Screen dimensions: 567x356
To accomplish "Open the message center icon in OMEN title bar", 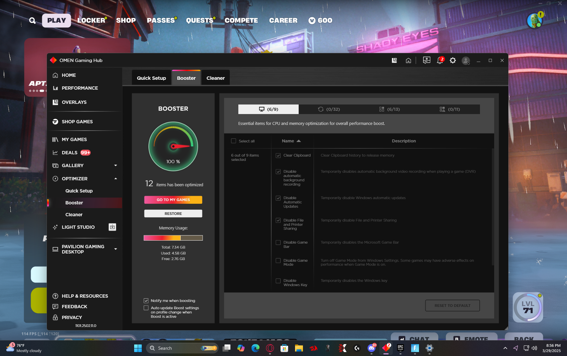I will pyautogui.click(x=427, y=60).
